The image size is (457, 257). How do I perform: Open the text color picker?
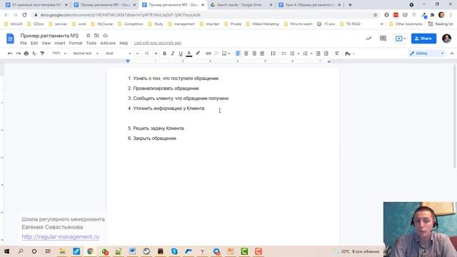point(189,54)
